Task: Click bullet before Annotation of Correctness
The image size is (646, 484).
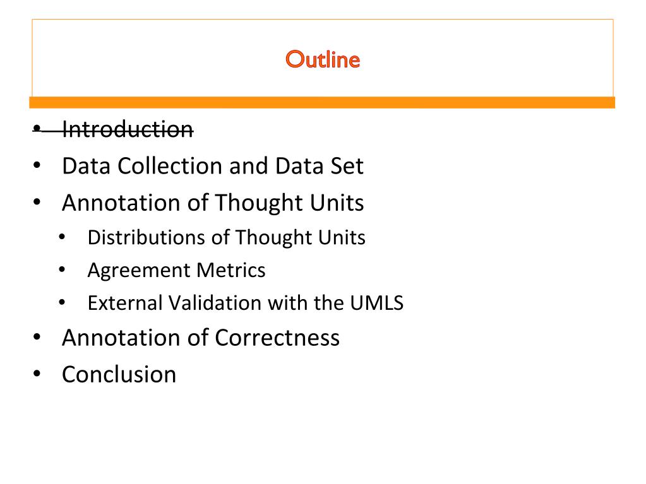Action: [x=37, y=337]
